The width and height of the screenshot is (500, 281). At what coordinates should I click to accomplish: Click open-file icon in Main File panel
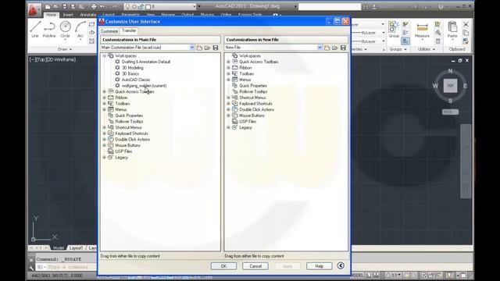coord(208,48)
